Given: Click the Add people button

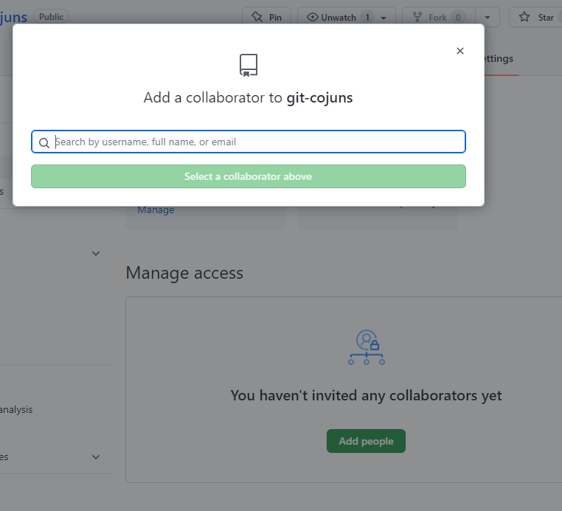Looking at the screenshot, I should point(366,441).
